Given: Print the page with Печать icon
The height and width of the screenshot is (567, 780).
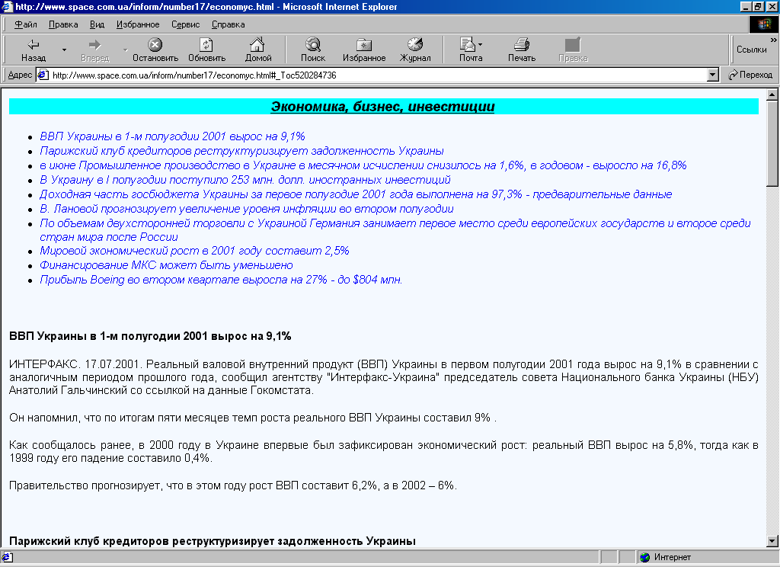Looking at the screenshot, I should click(522, 44).
